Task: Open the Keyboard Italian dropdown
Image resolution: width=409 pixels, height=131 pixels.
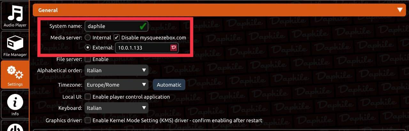Action: coord(116,108)
